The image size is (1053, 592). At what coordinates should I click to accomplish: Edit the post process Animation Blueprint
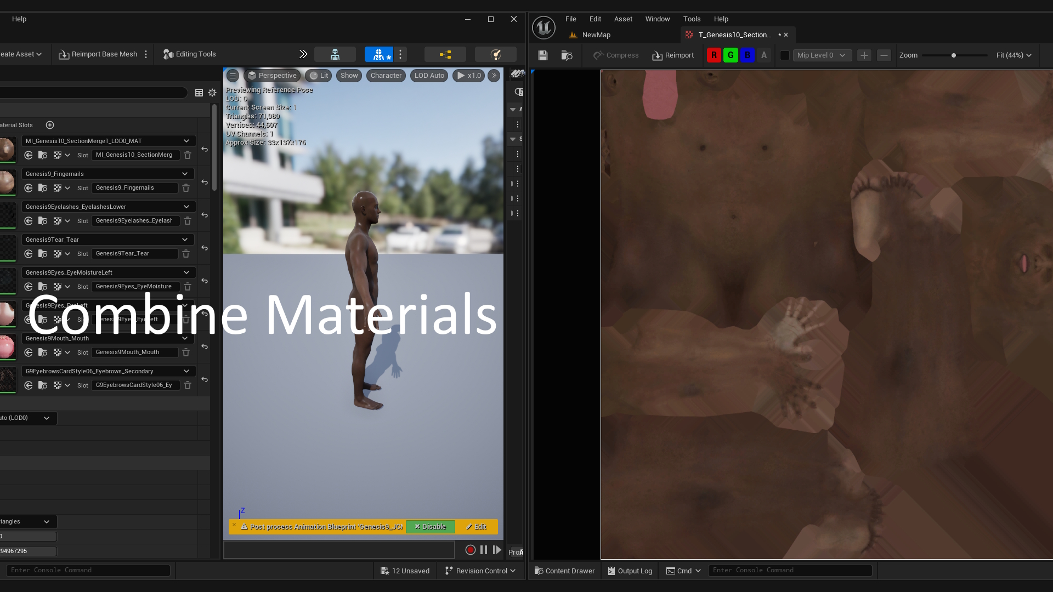point(476,527)
